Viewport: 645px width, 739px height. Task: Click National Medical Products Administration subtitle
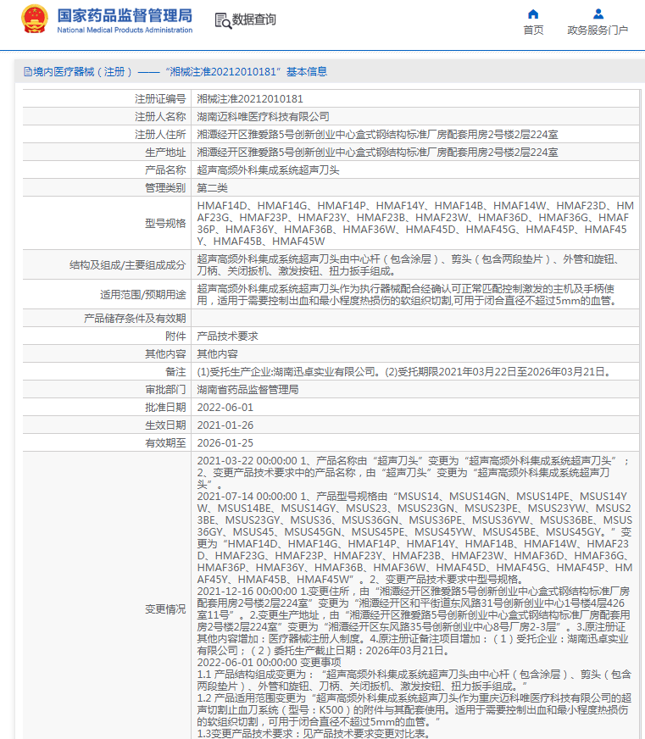pos(125,30)
